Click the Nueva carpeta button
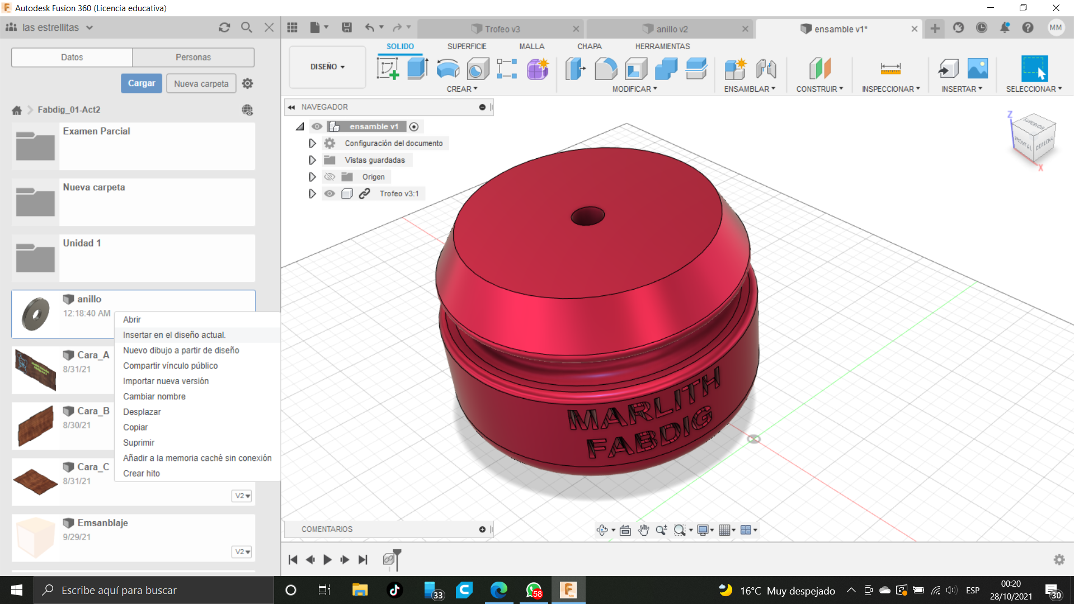Image resolution: width=1074 pixels, height=604 pixels. (x=201, y=83)
